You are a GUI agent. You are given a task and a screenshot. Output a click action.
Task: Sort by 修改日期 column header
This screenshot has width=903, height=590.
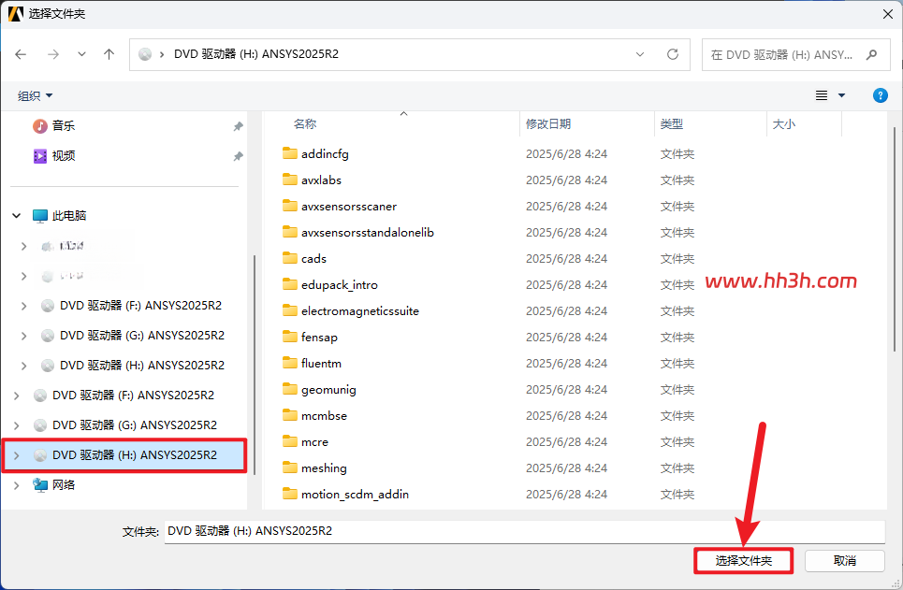tap(548, 123)
